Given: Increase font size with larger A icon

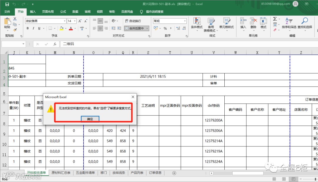Looking at the screenshot, I should click(x=80, y=21).
